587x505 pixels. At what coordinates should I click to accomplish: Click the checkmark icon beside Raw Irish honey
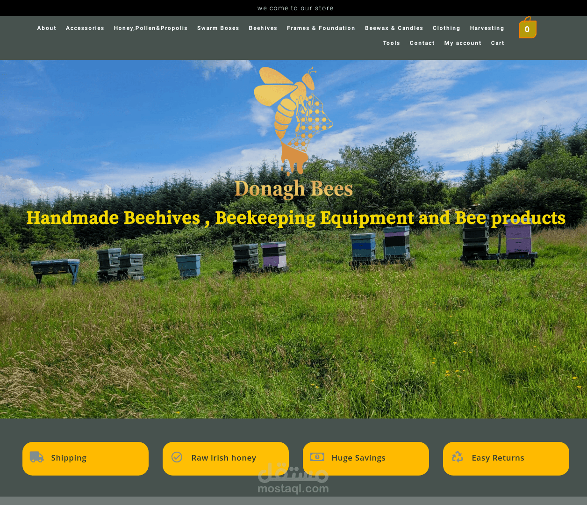click(177, 457)
